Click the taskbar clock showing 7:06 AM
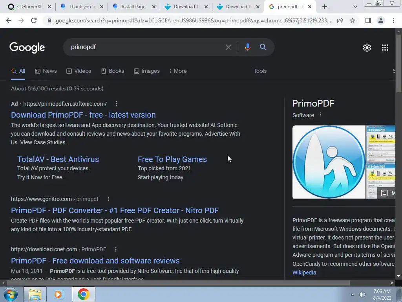This screenshot has width=402, height=302. tap(382, 295)
